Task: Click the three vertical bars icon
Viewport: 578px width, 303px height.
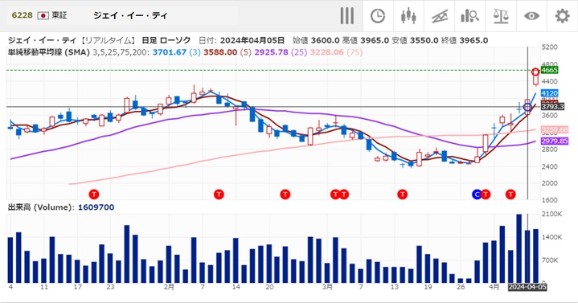Action: coord(346,16)
